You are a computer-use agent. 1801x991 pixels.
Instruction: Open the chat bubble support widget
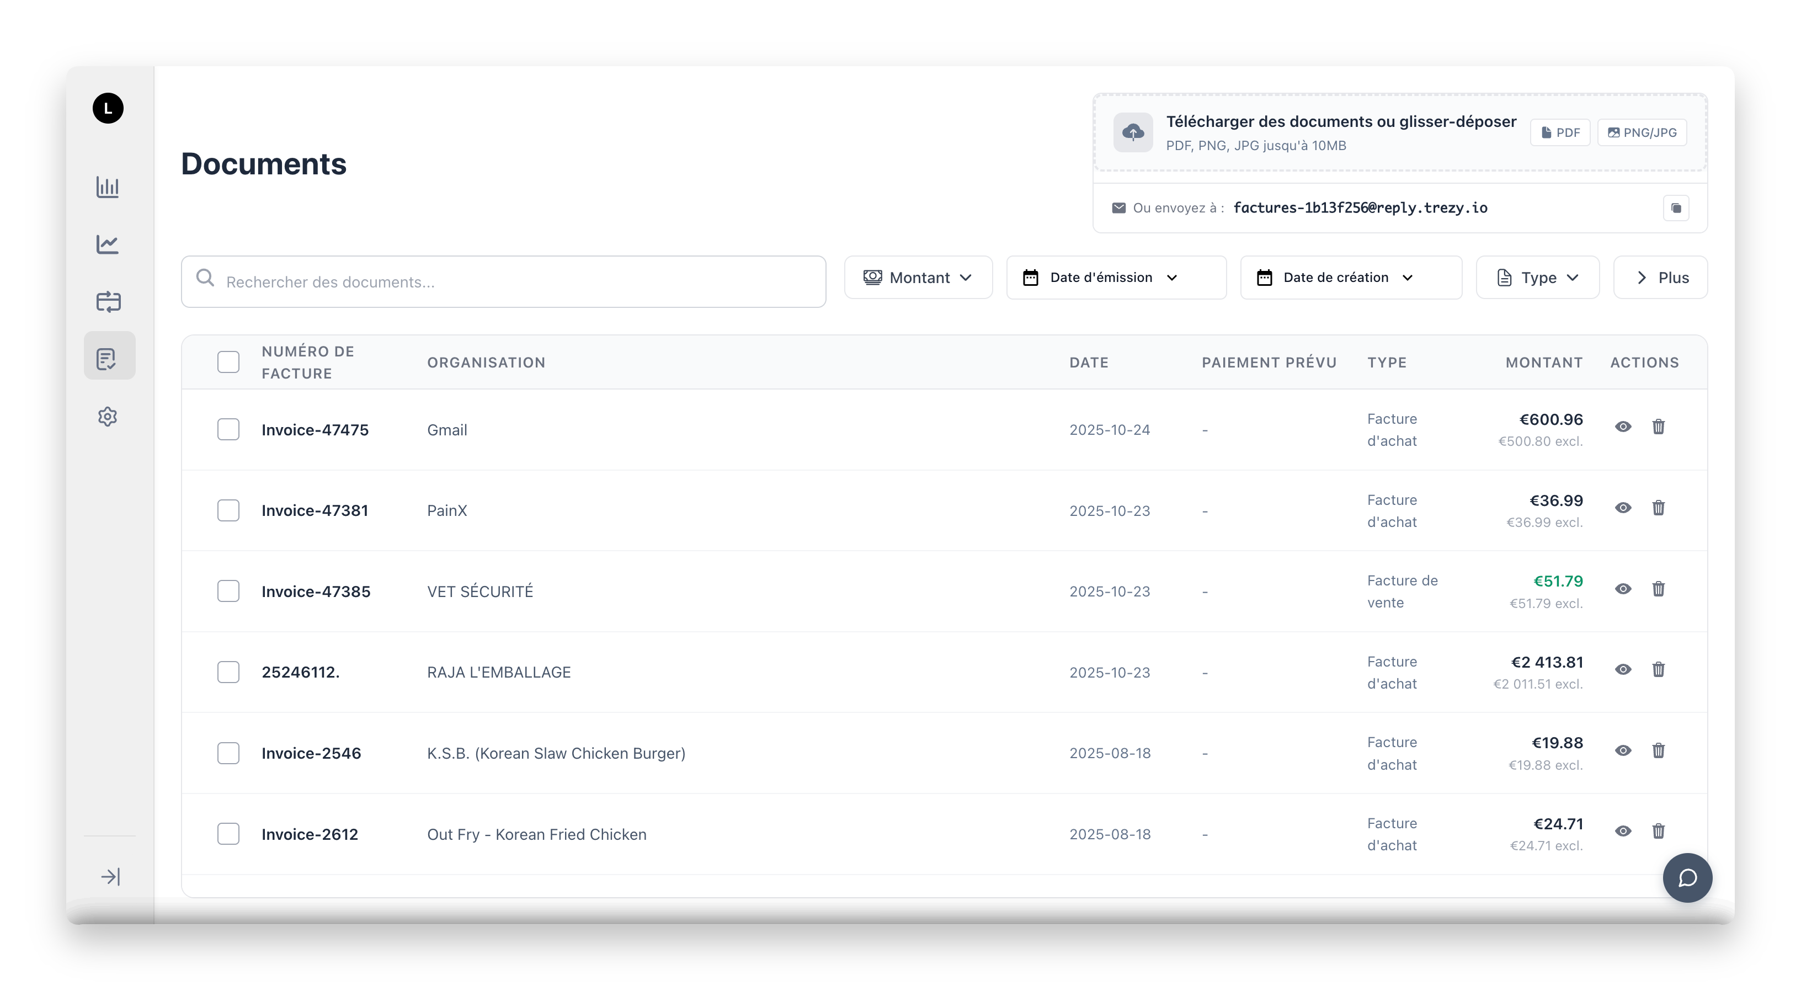1687,878
